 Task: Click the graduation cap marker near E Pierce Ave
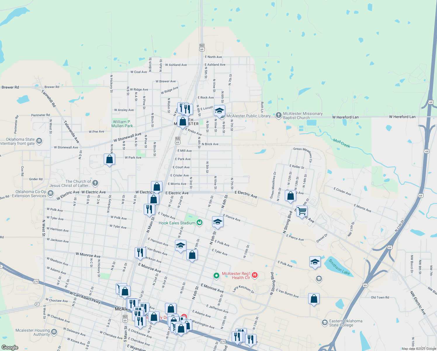[218, 222]
